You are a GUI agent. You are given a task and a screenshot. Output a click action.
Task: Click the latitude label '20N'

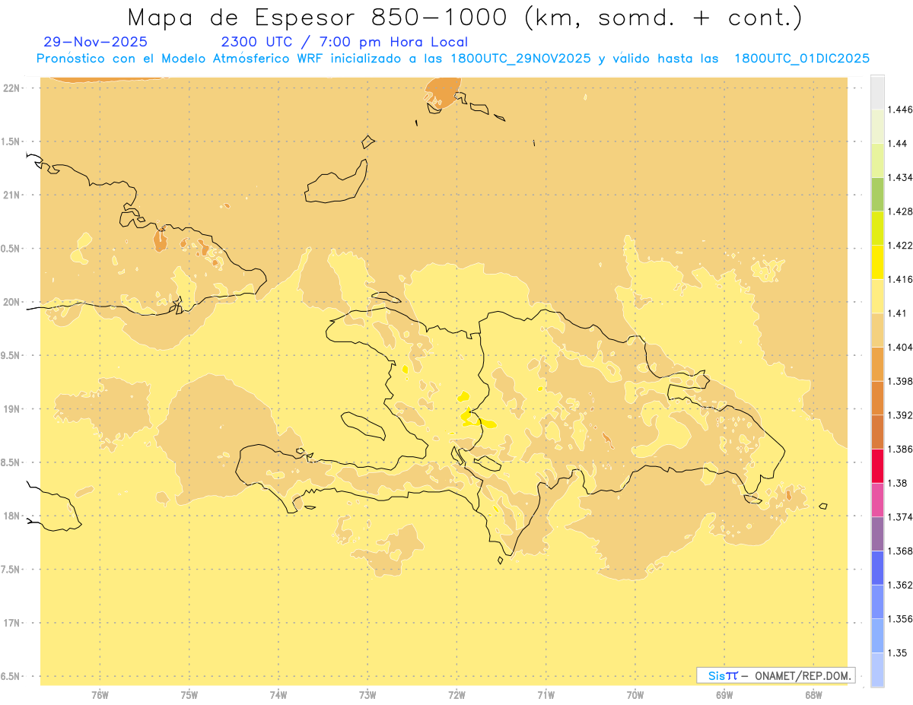[13, 302]
